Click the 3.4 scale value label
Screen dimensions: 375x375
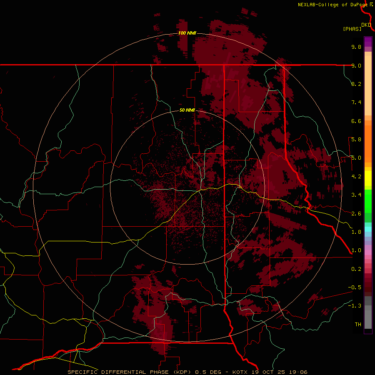click(x=356, y=195)
